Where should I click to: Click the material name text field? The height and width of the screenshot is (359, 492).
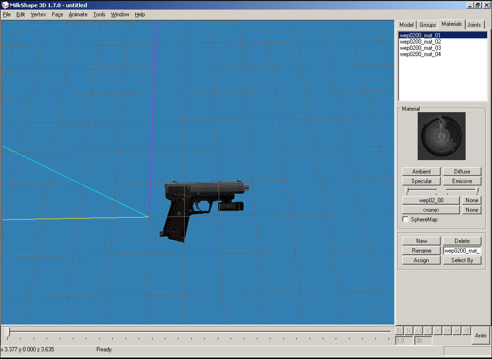tap(462, 251)
